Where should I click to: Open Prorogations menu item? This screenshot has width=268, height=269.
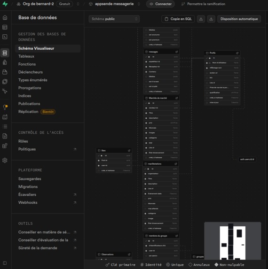pyautogui.click(x=30, y=88)
